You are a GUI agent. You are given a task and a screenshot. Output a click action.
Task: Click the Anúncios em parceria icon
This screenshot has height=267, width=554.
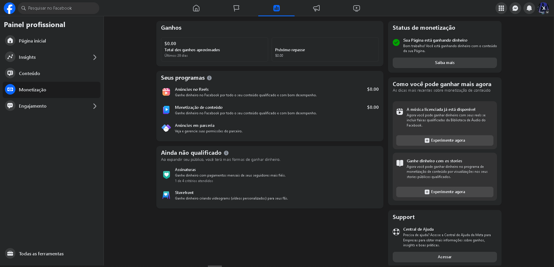166,128
